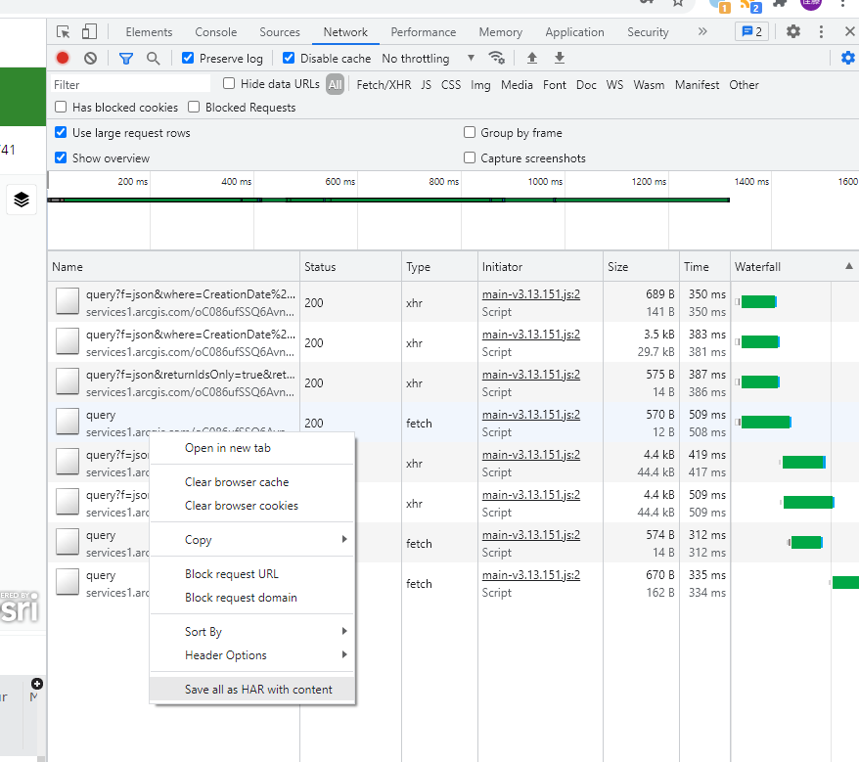859x762 pixels.
Task: Show more DevTools tabs chevron
Action: [x=702, y=31]
